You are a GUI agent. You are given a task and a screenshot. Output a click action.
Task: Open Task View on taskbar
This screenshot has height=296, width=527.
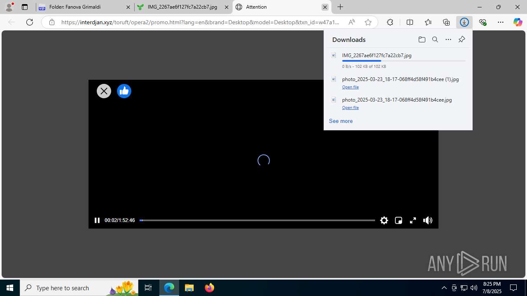click(148, 288)
